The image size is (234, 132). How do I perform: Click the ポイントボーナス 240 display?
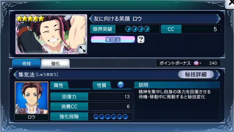(x=188, y=63)
